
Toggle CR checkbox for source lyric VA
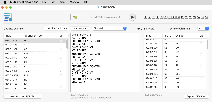click(61, 58)
